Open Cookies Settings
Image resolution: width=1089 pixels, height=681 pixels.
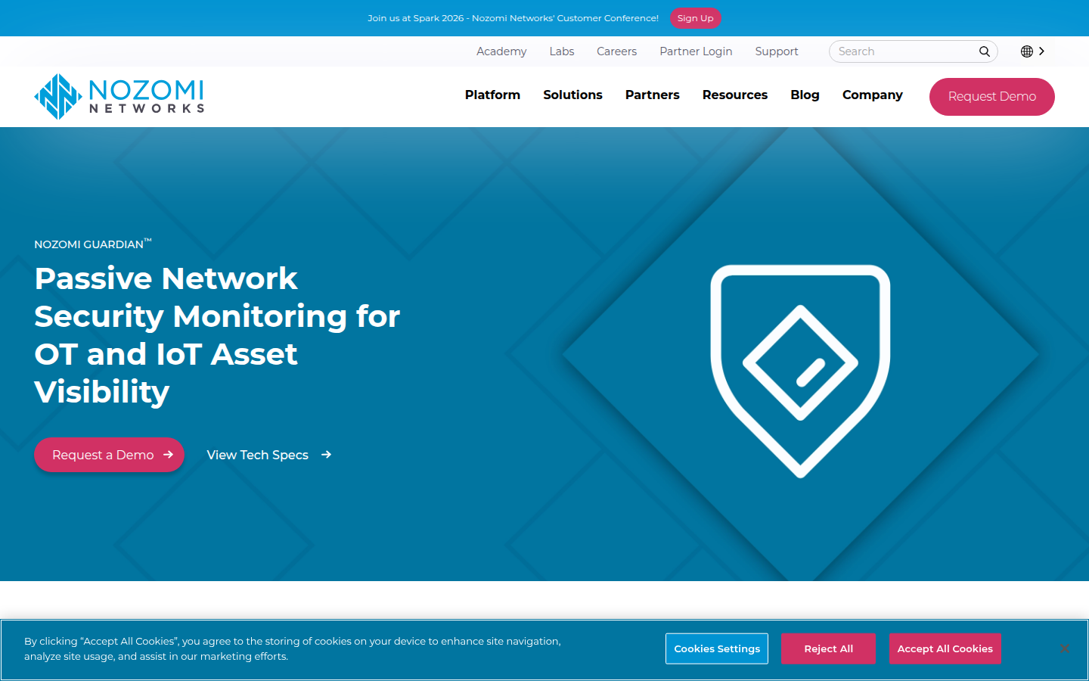pos(717,648)
